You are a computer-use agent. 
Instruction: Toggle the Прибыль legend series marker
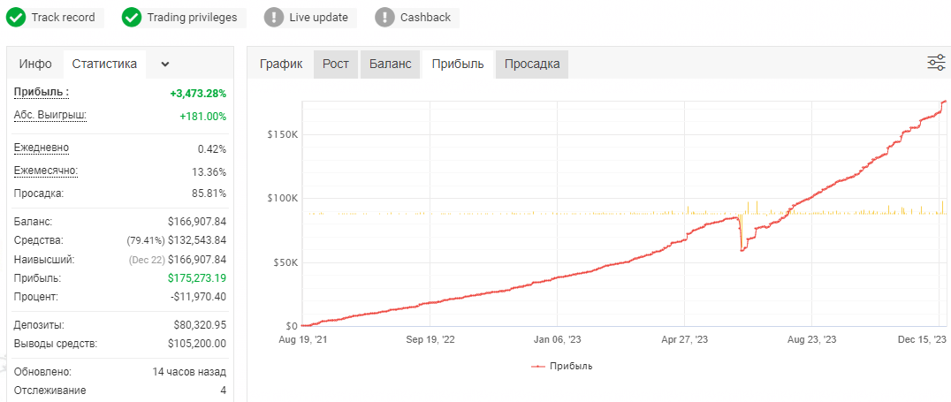tap(537, 367)
